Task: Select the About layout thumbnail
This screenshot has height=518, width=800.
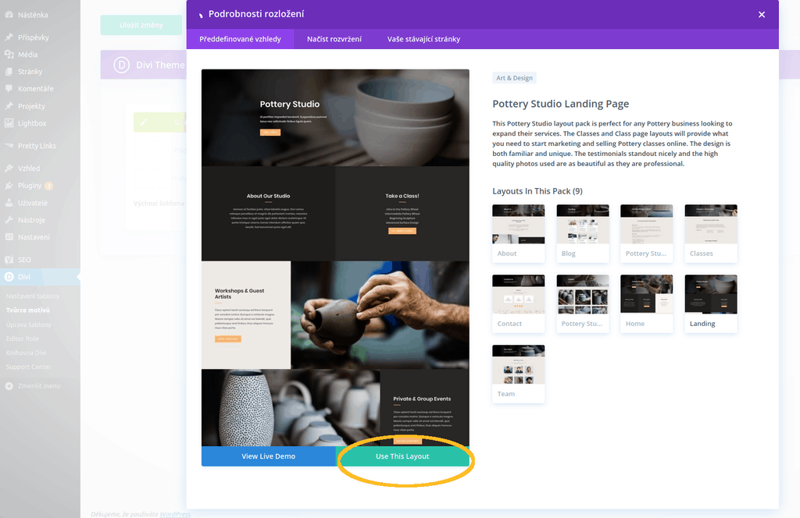Action: (x=519, y=233)
